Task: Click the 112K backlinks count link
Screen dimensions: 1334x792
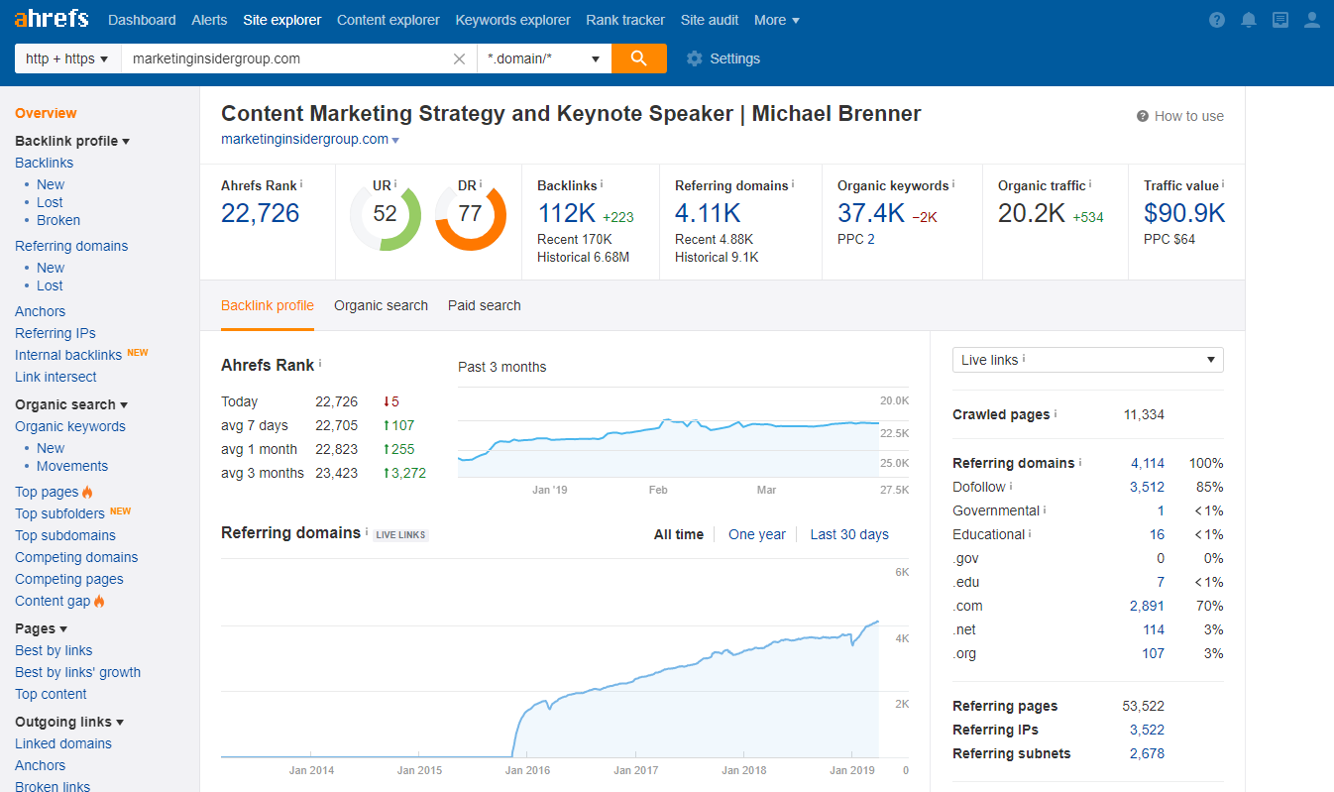Action: (566, 213)
